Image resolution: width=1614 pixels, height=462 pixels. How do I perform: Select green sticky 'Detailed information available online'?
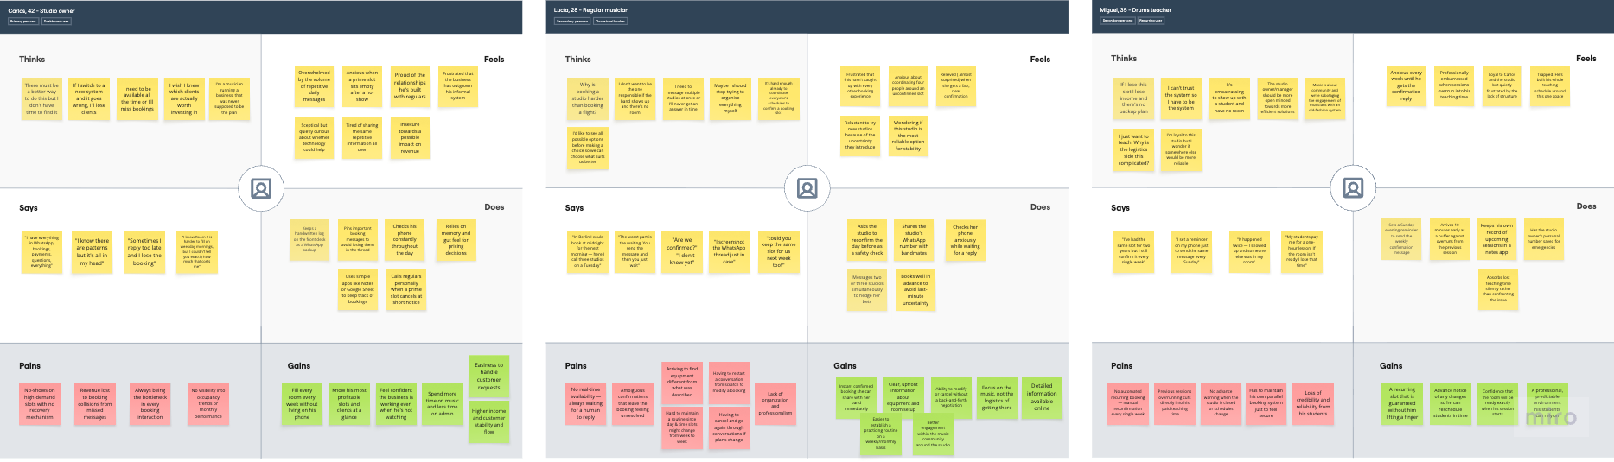1042,397
